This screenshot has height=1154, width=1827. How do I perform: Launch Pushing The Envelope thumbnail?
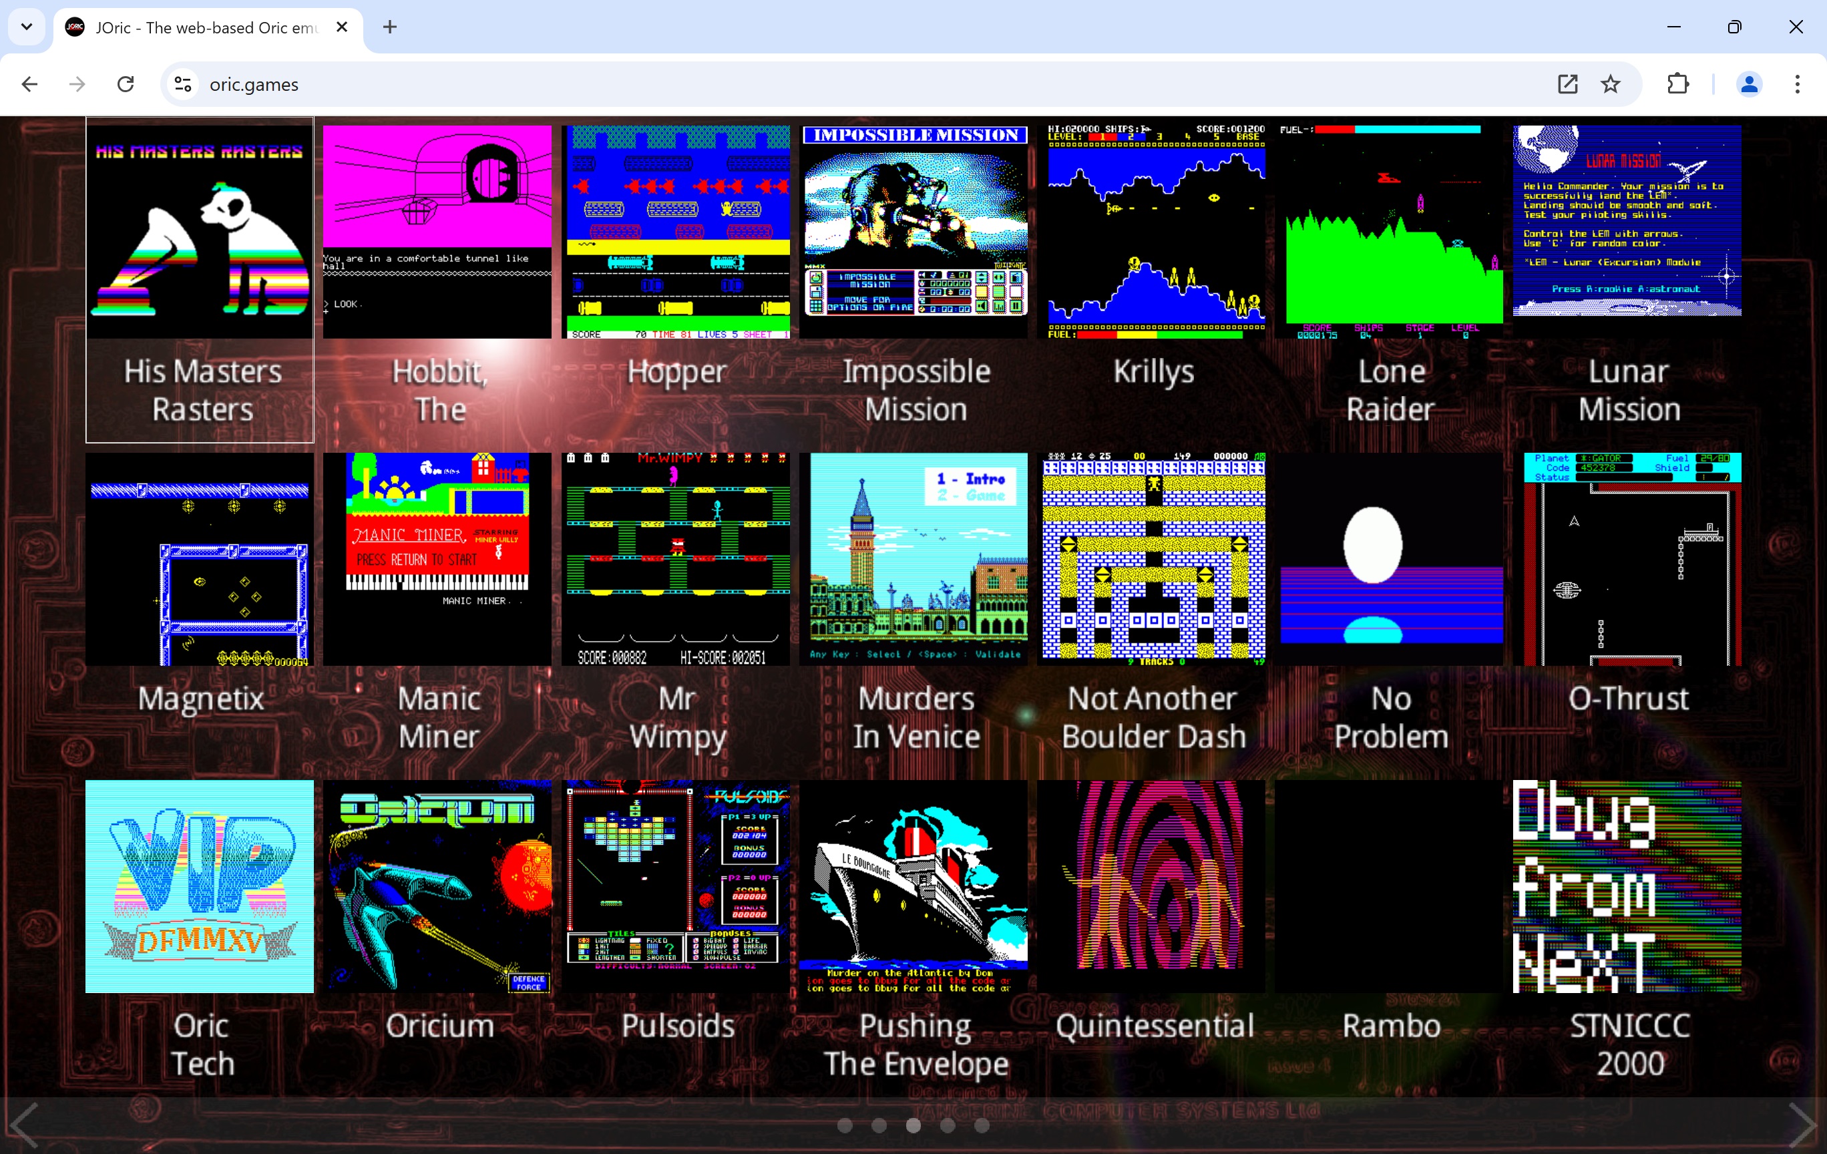pyautogui.click(x=913, y=886)
